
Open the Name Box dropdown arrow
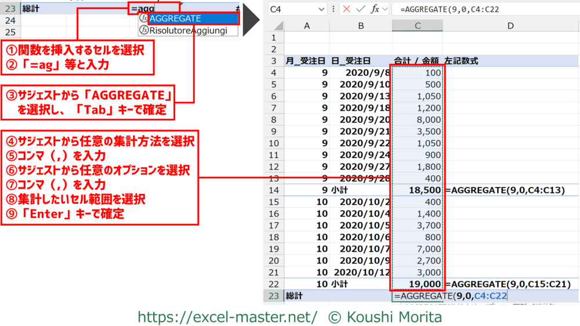click(322, 9)
